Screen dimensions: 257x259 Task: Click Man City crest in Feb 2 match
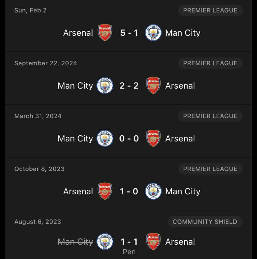point(153,33)
